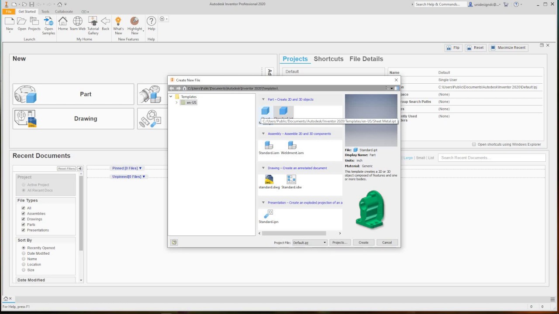Click the Projects... button in dialog
Viewport: 559px width, 314px height.
click(x=340, y=242)
